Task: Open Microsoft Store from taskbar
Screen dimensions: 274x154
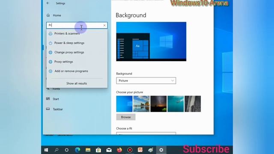Action: tap(98, 150)
